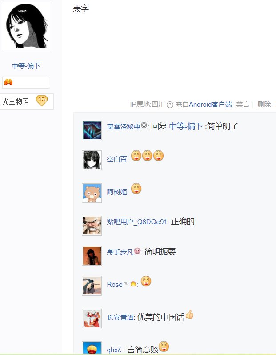Screen dimensions: 276x355
Task: Open Rose's avatar picture
Action: point(92,286)
